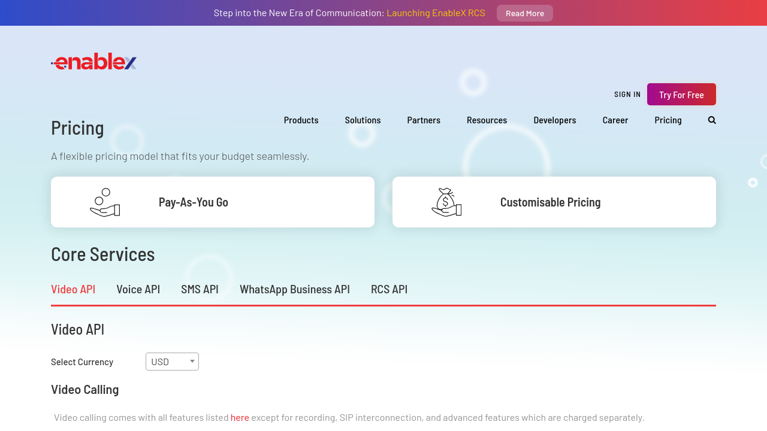Screen dimensions: 767x431
Task: Click the Pay-As-You Go coins icon
Action: click(105, 202)
